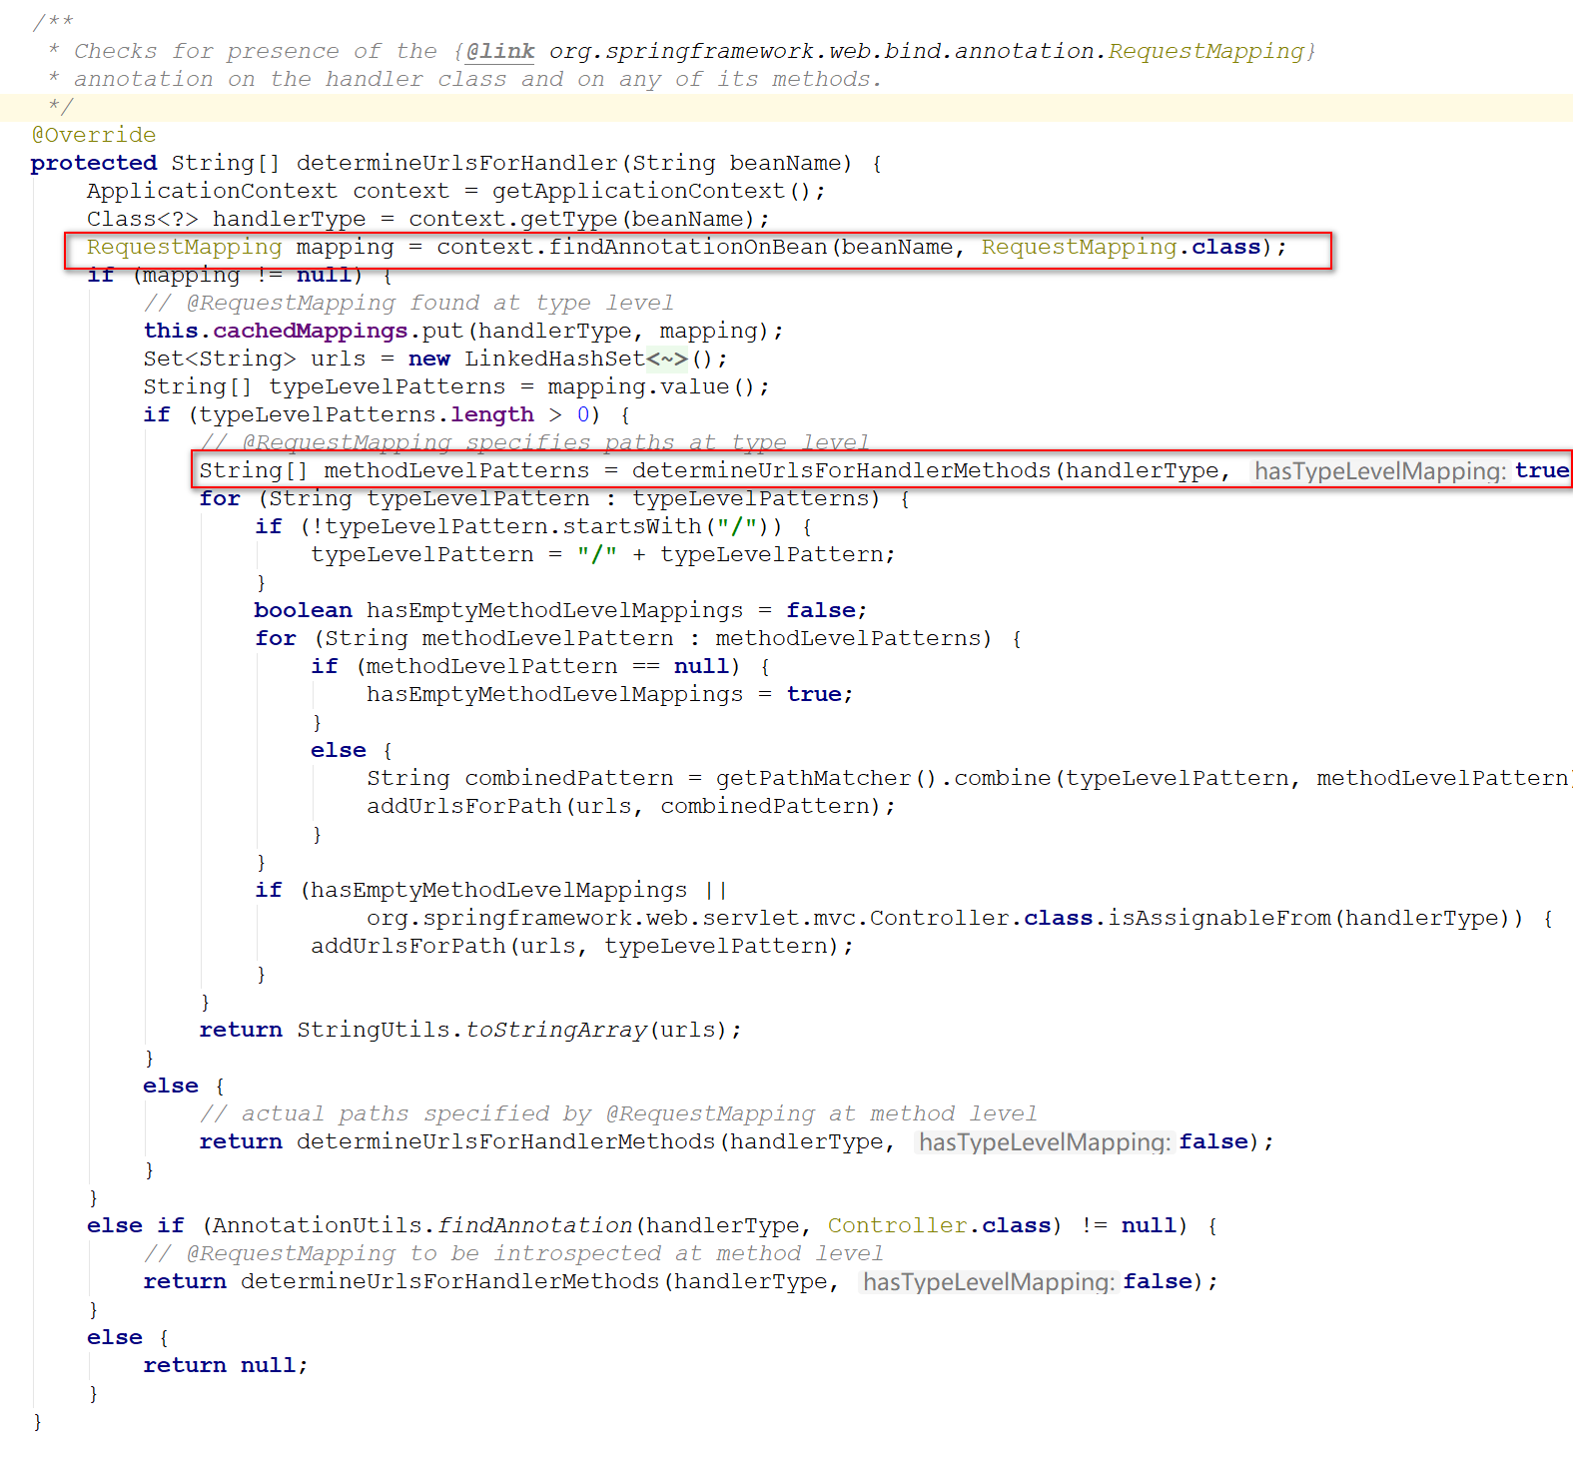The width and height of the screenshot is (1573, 1461).
Task: Click the @link tag in the Javadoc
Action: point(500,51)
